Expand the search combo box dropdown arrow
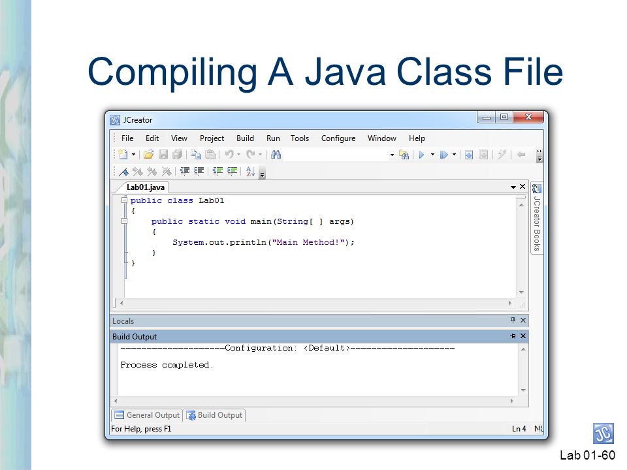 click(x=392, y=155)
